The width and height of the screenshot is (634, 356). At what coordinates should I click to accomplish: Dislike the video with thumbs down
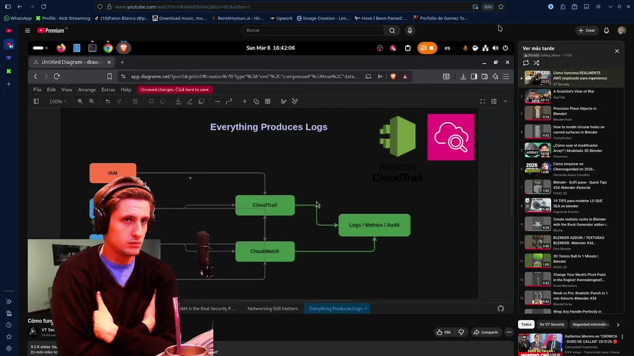coord(461,332)
